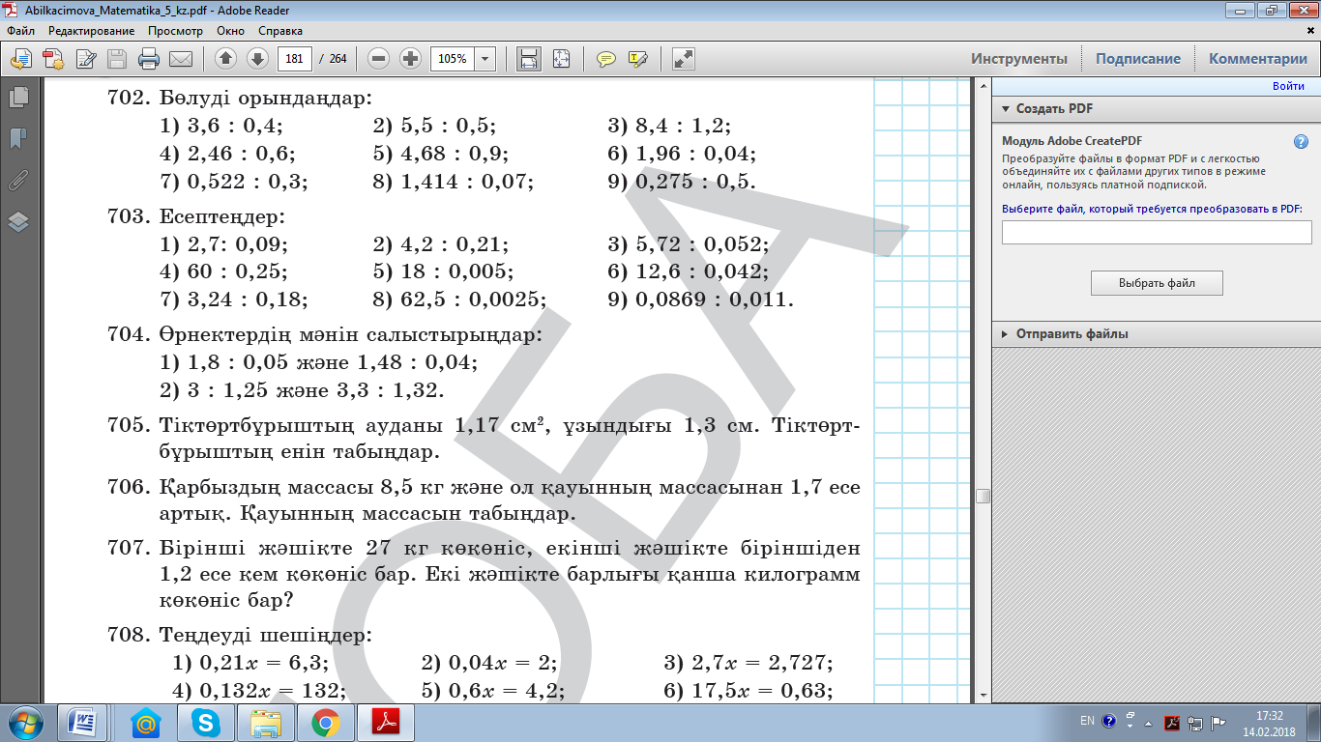Click the Create PDF online toolbar icon

click(x=53, y=59)
